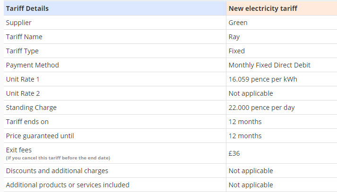Select the Discounts and additional charges label
This screenshot has height=192, width=337.
(x=57, y=171)
